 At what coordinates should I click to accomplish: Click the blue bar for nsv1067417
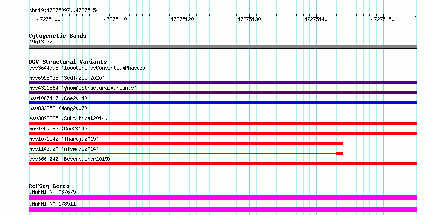click(223, 103)
